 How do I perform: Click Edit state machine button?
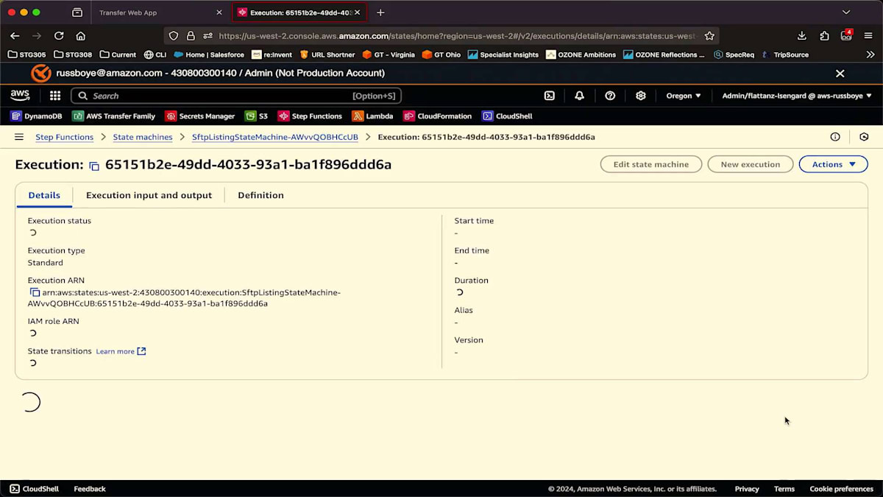click(x=651, y=164)
